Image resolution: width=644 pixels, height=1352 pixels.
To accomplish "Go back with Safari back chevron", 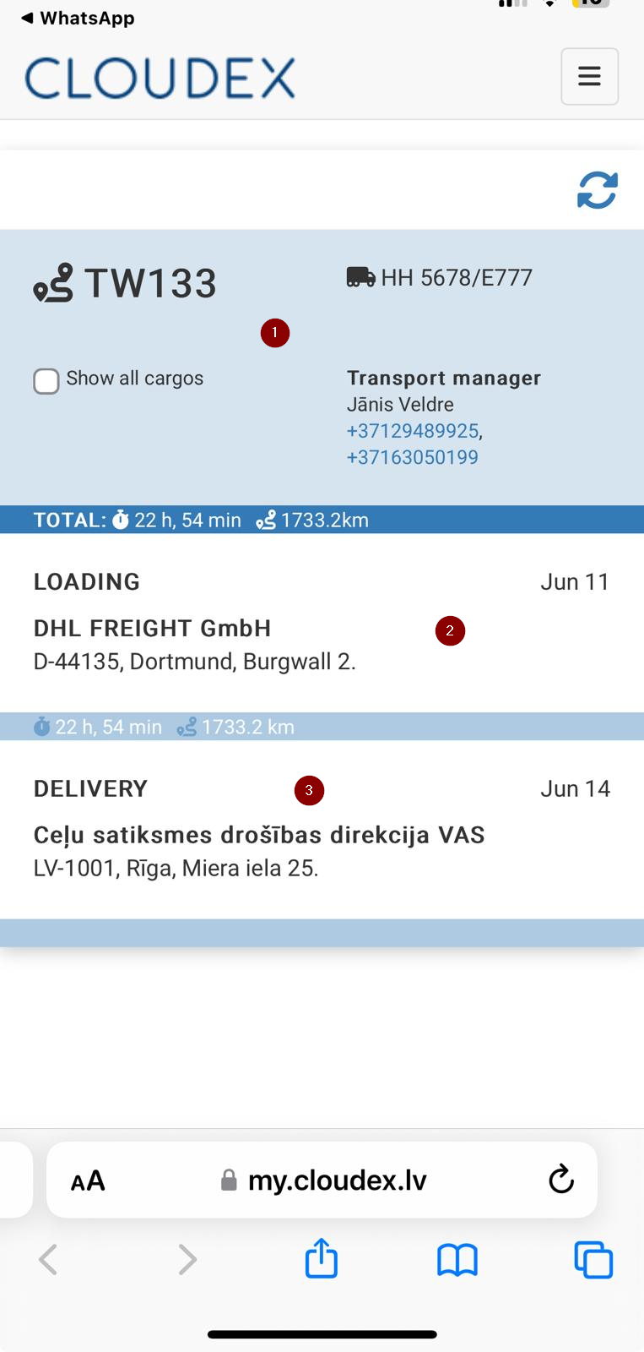I will point(49,1260).
